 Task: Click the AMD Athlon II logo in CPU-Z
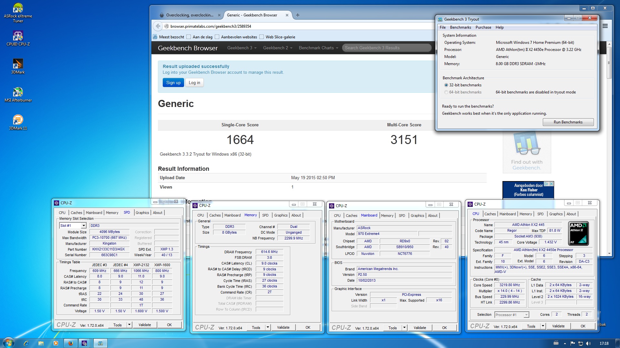click(578, 234)
